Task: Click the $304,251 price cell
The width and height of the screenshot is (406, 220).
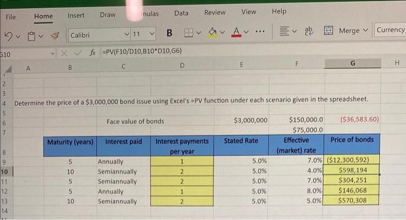Action: pos(351,180)
